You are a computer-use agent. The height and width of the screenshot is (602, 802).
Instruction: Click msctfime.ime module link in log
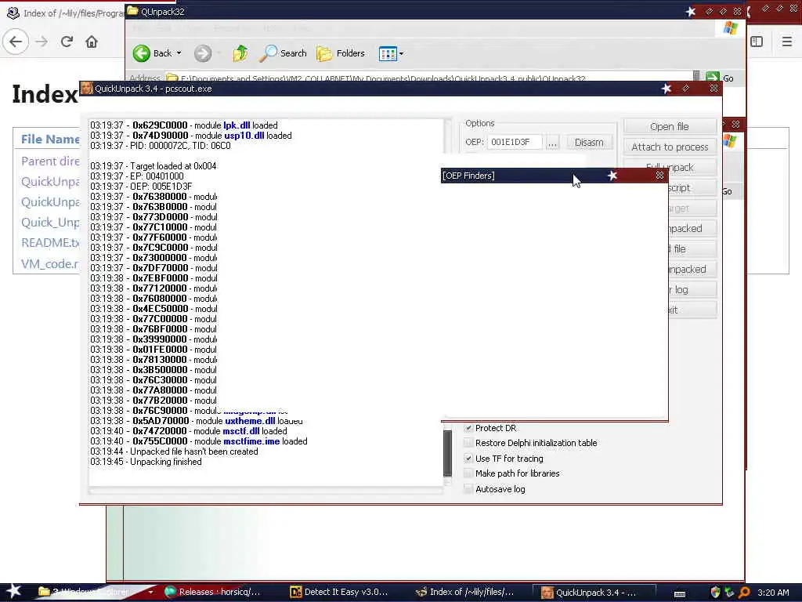(x=251, y=441)
